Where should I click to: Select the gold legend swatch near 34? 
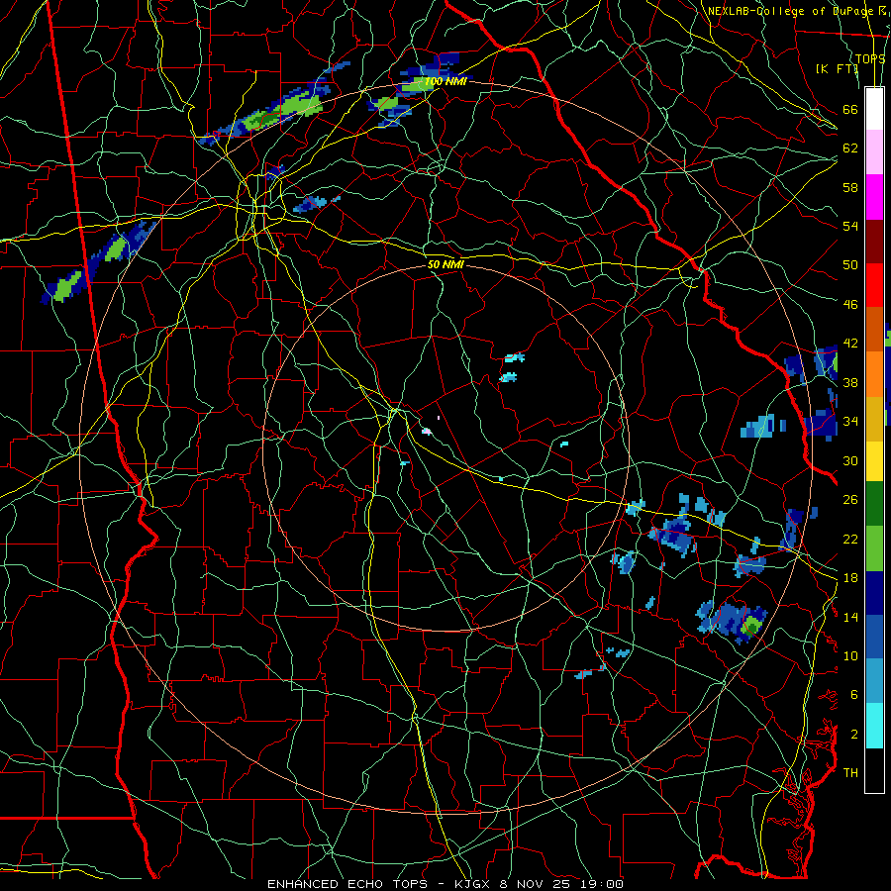pos(874,418)
